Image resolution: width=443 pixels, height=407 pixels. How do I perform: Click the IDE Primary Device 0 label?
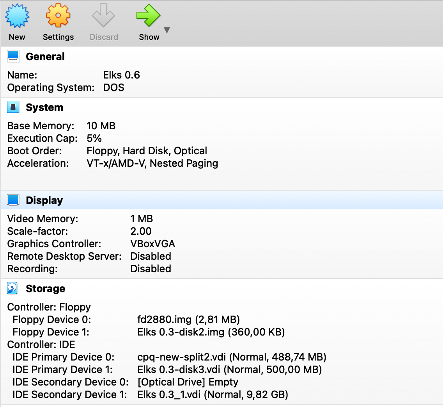tap(63, 357)
